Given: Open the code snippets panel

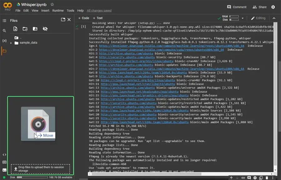Looking at the screenshot, I should [4, 154].
